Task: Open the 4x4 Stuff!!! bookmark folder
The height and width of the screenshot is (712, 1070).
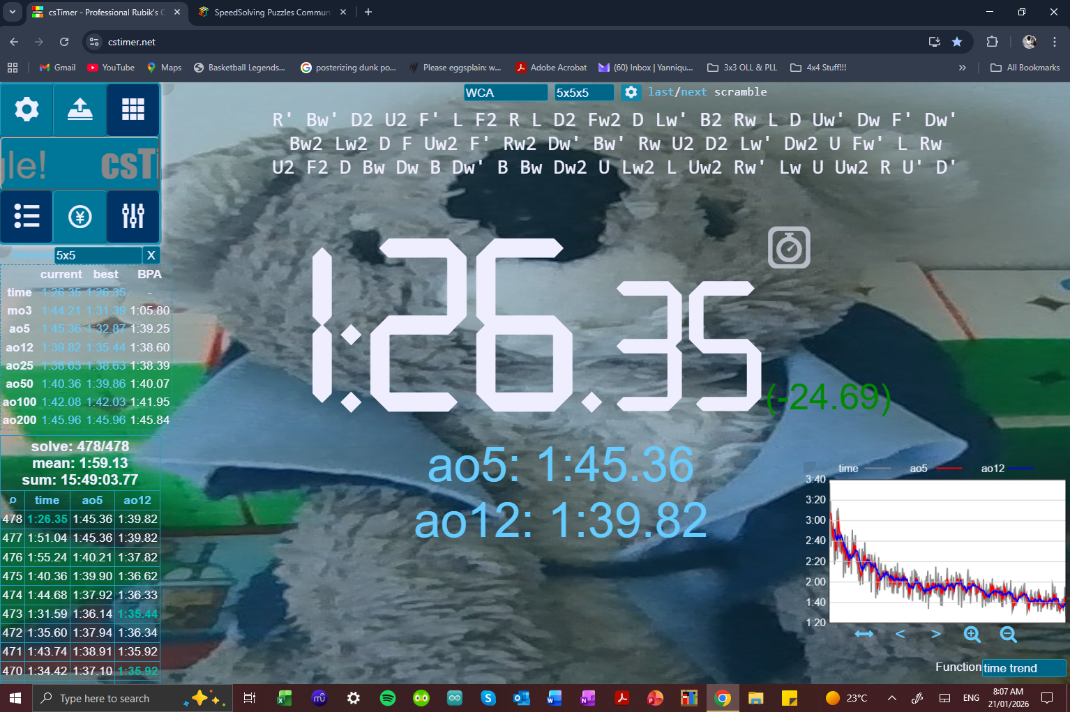Action: click(818, 68)
